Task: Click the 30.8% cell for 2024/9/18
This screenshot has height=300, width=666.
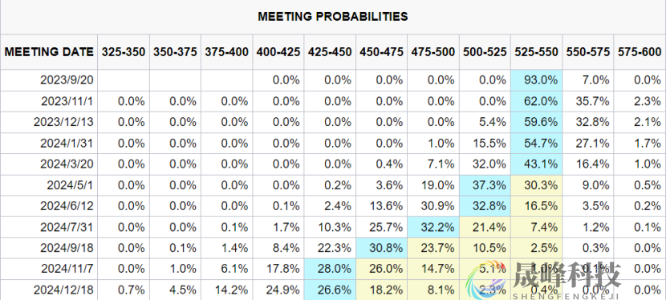Action: tap(381, 248)
